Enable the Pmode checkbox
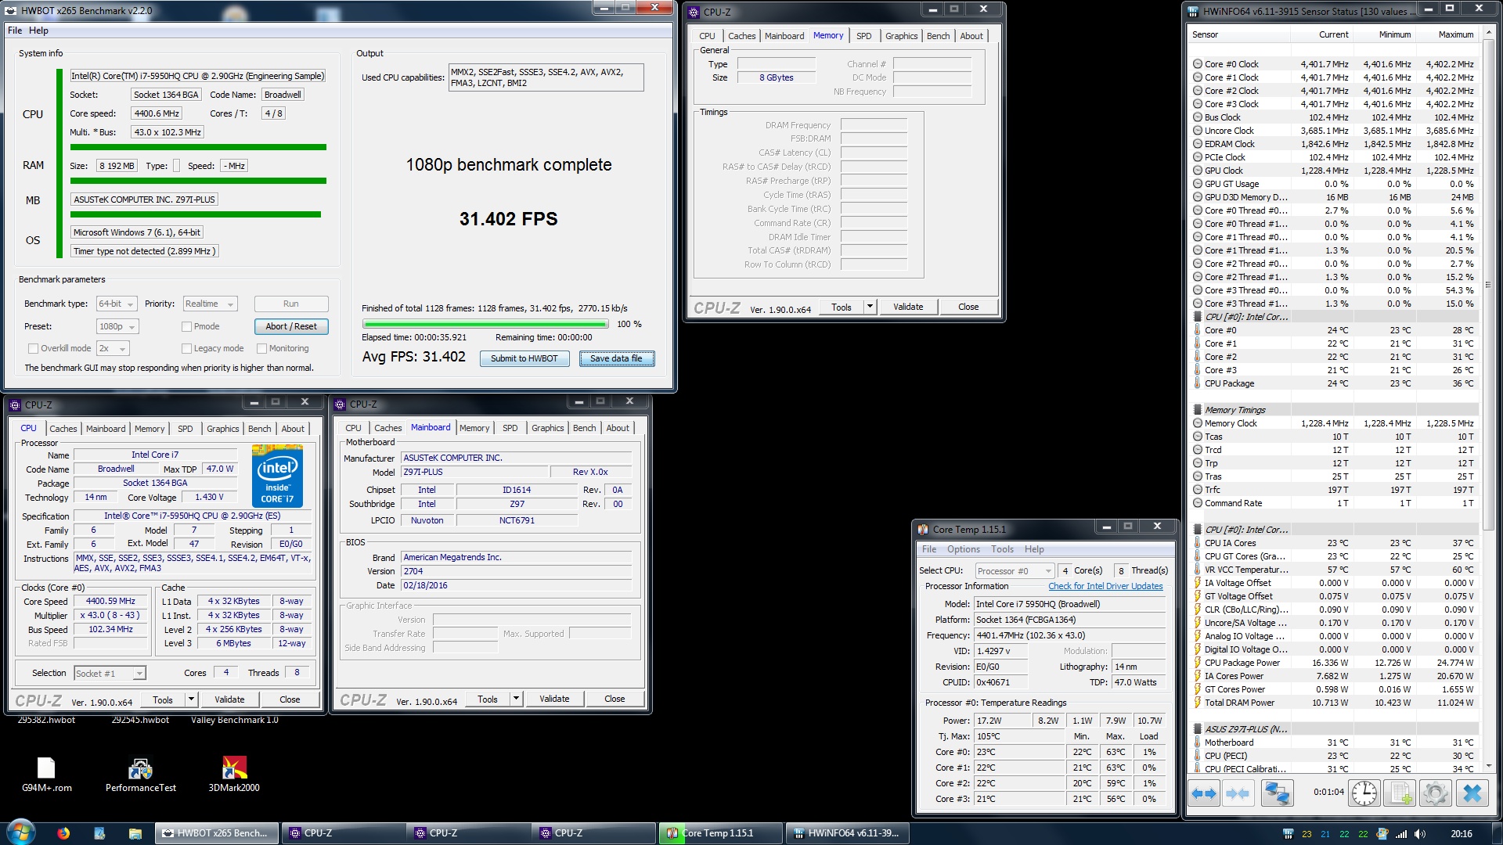Image resolution: width=1503 pixels, height=845 pixels. click(186, 326)
